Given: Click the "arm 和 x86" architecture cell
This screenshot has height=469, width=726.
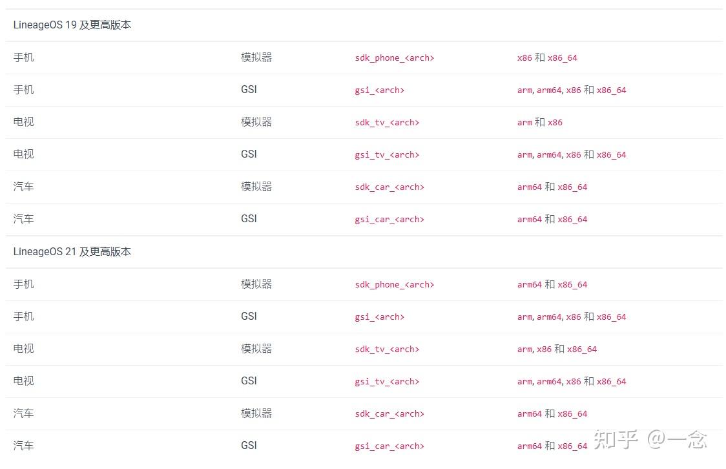Looking at the screenshot, I should coord(539,123).
